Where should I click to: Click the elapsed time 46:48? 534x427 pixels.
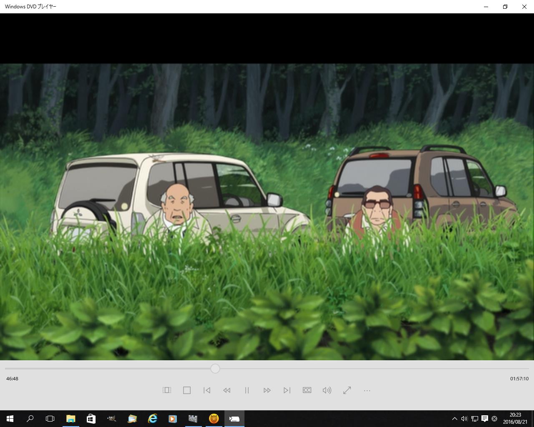(12, 379)
